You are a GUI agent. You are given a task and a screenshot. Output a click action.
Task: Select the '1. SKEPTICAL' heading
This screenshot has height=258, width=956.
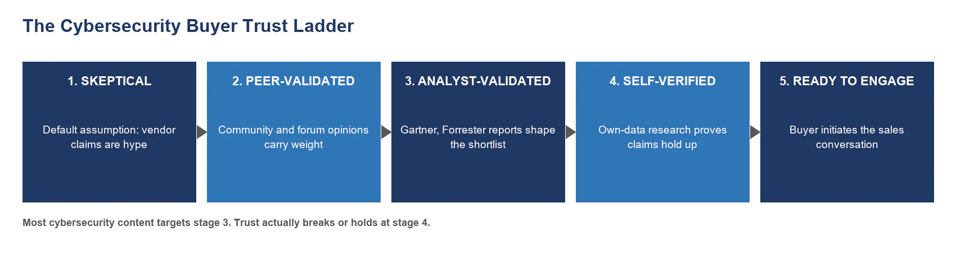tap(109, 81)
